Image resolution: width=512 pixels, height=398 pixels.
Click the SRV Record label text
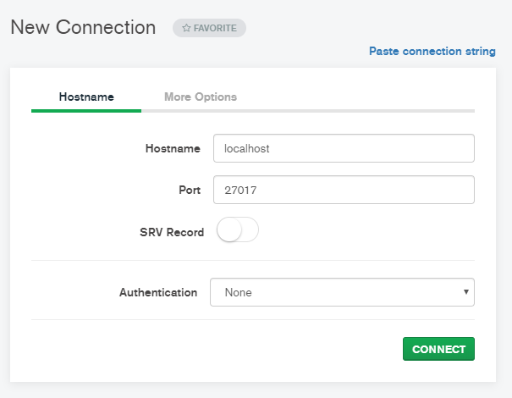click(x=172, y=232)
